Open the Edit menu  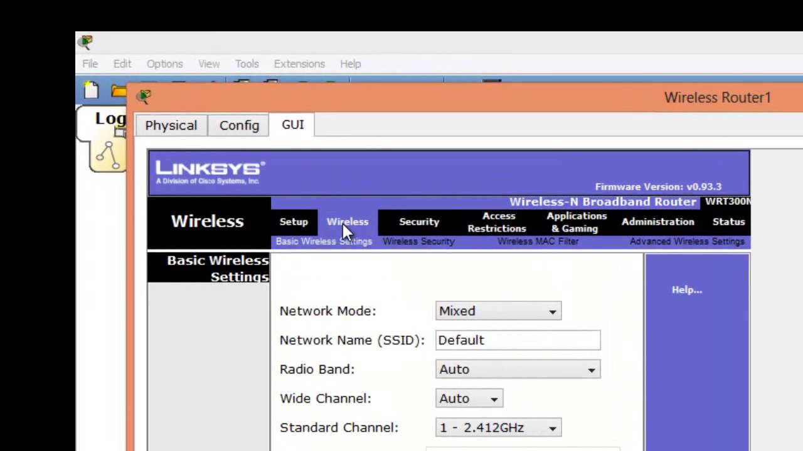click(x=122, y=64)
